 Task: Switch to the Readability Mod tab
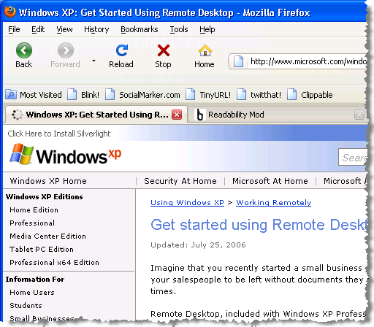coord(276,115)
